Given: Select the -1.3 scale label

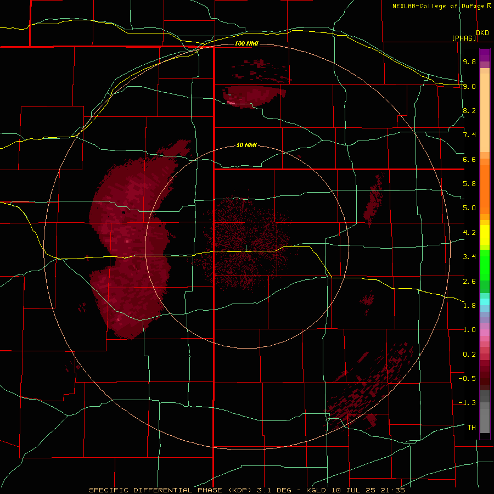Looking at the screenshot, I should click(467, 403).
